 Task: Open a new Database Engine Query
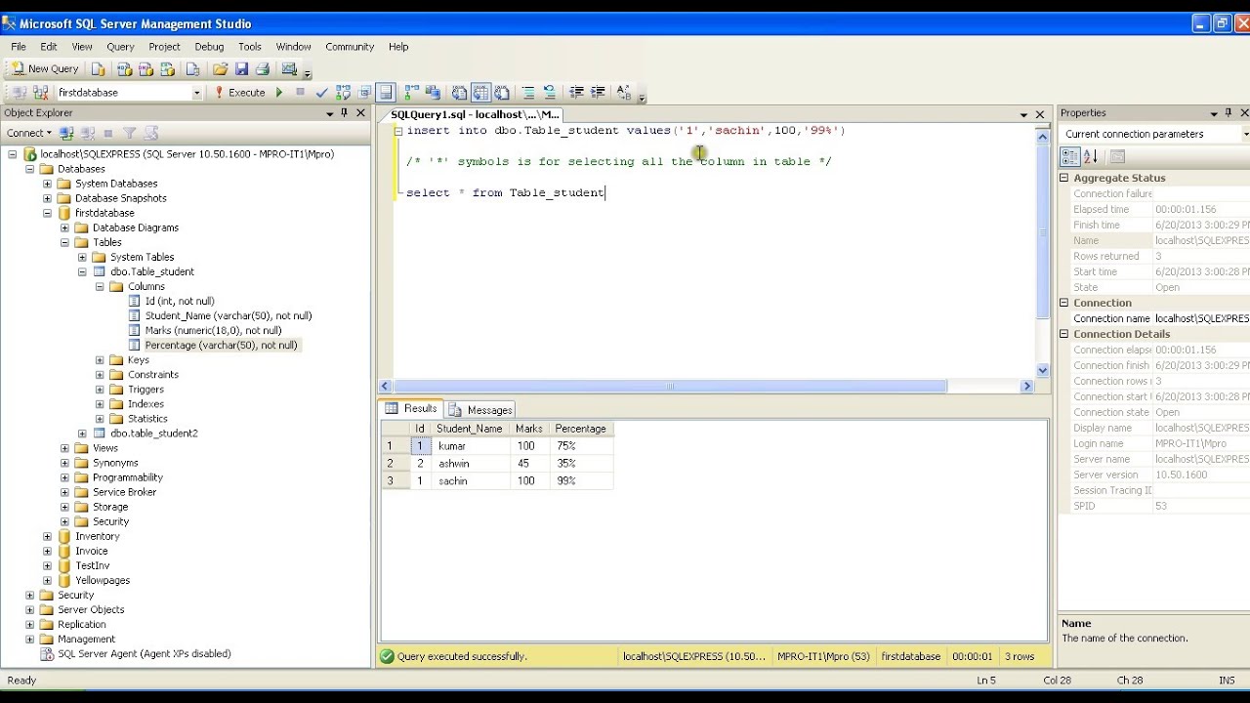point(98,69)
